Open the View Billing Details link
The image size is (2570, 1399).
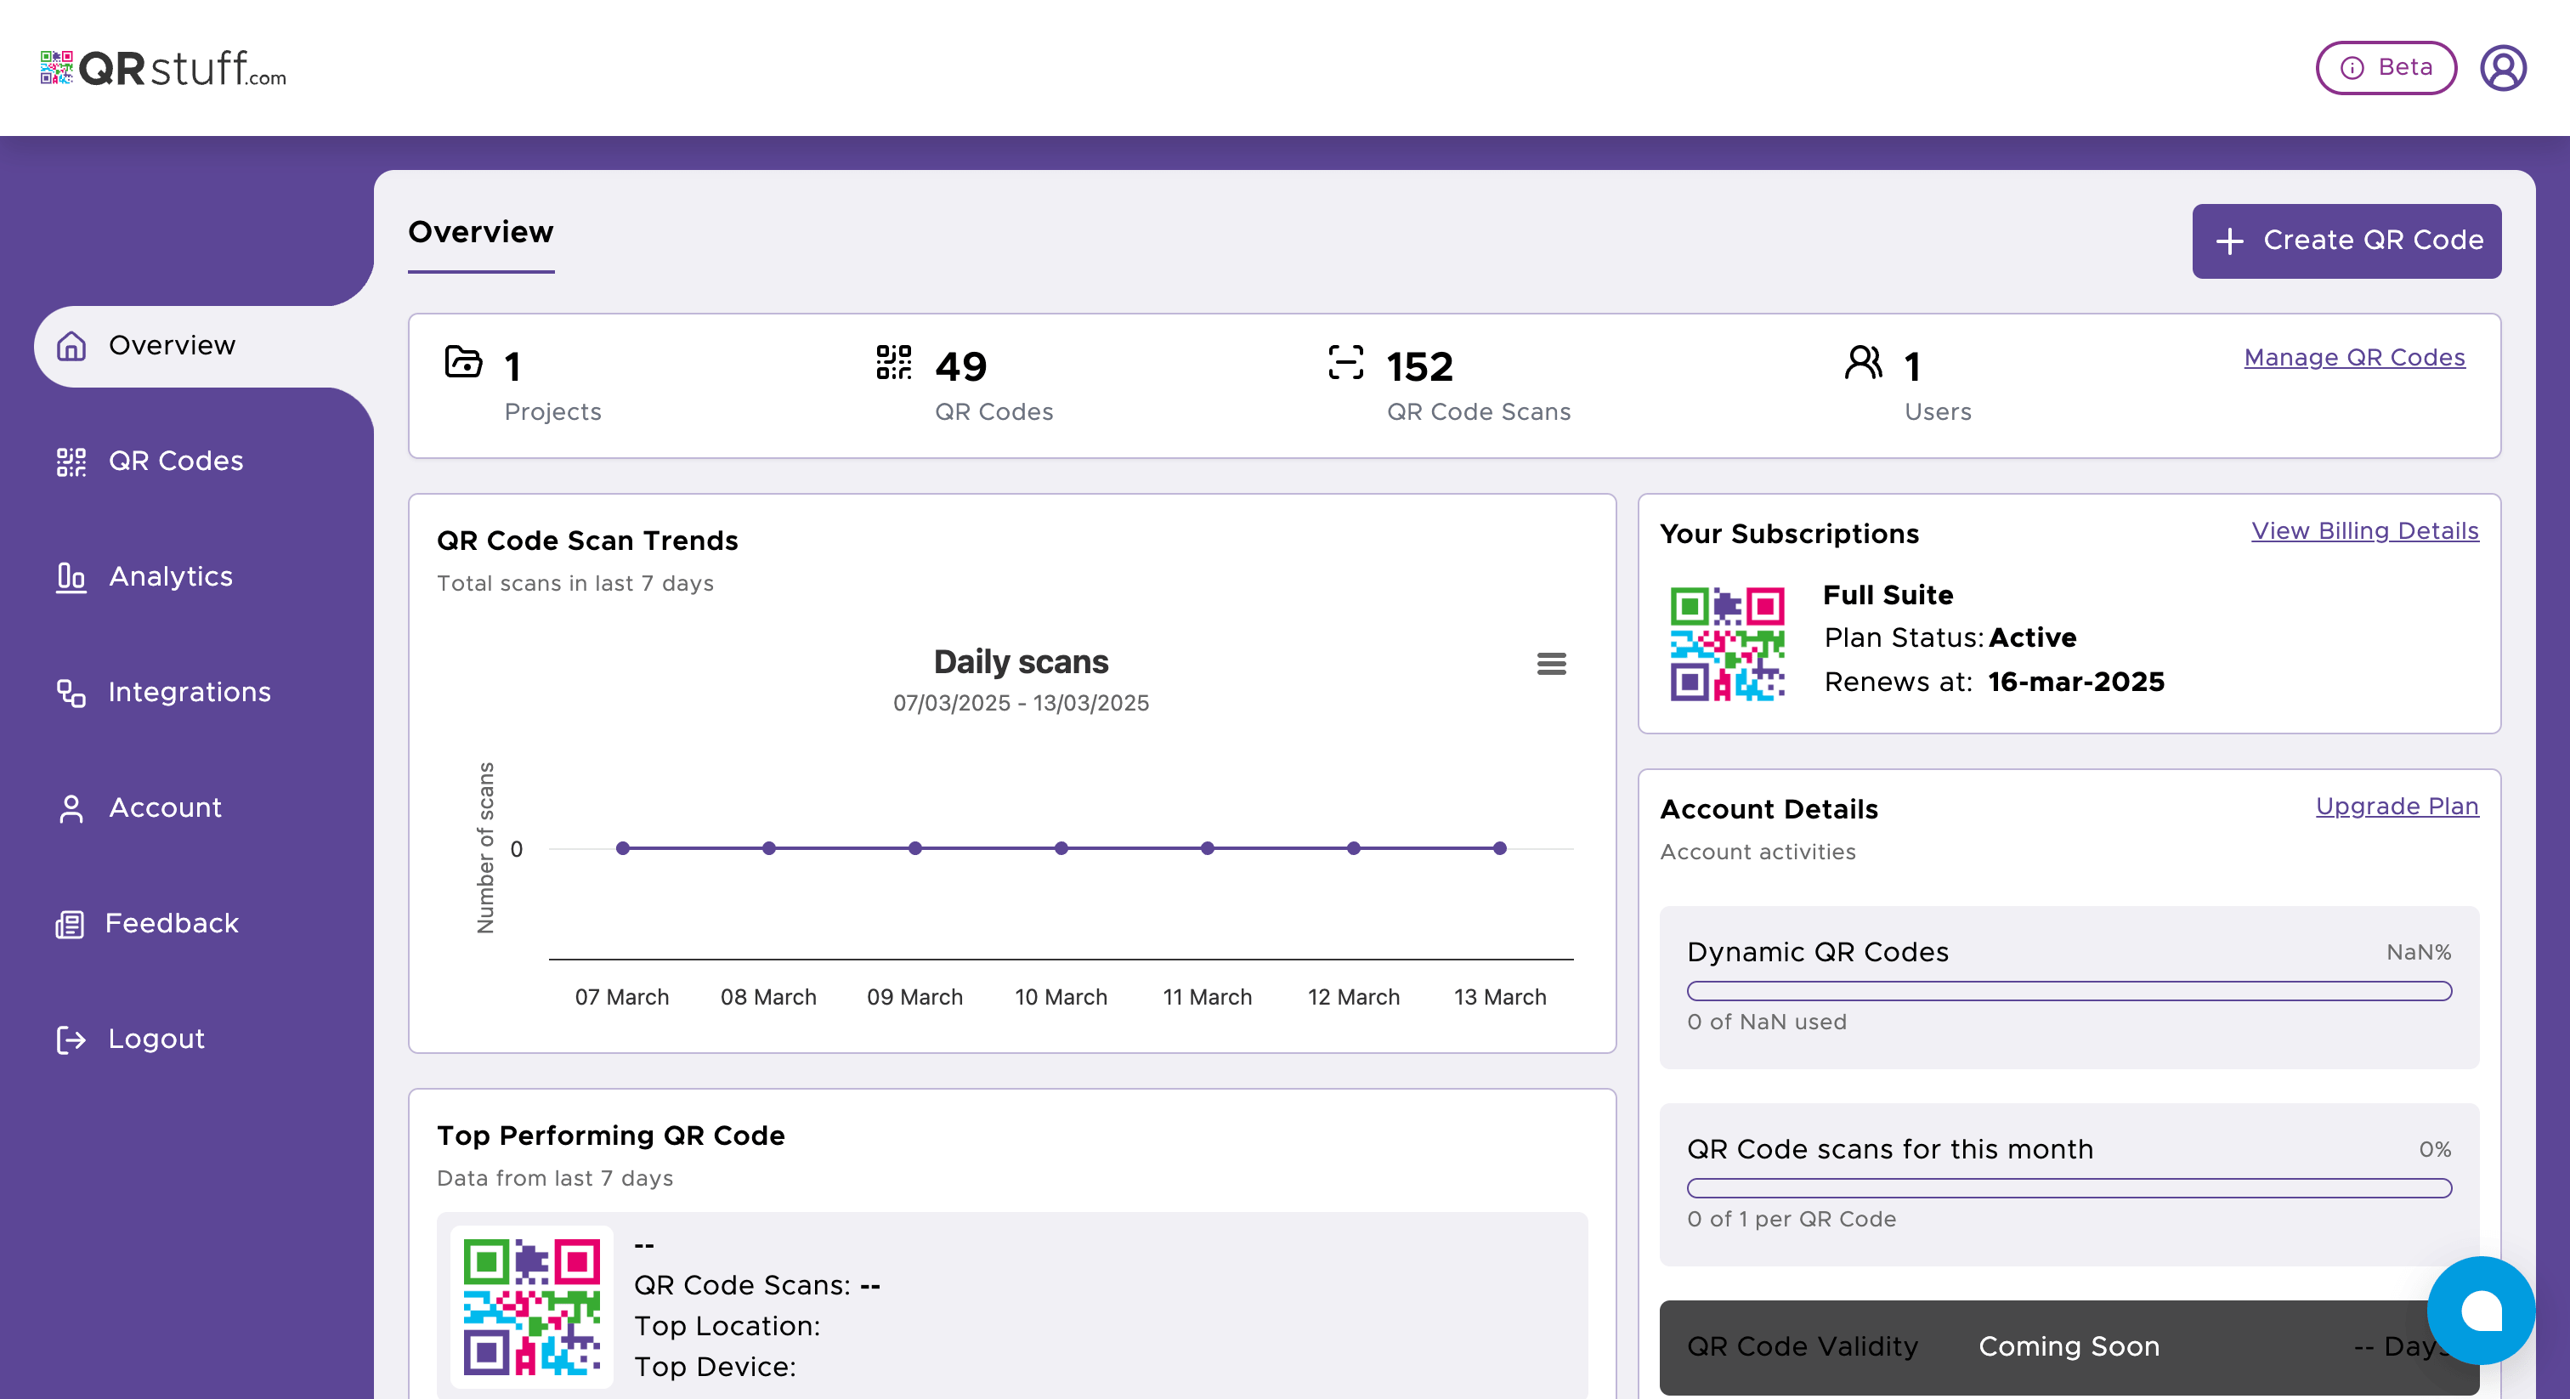(2364, 531)
